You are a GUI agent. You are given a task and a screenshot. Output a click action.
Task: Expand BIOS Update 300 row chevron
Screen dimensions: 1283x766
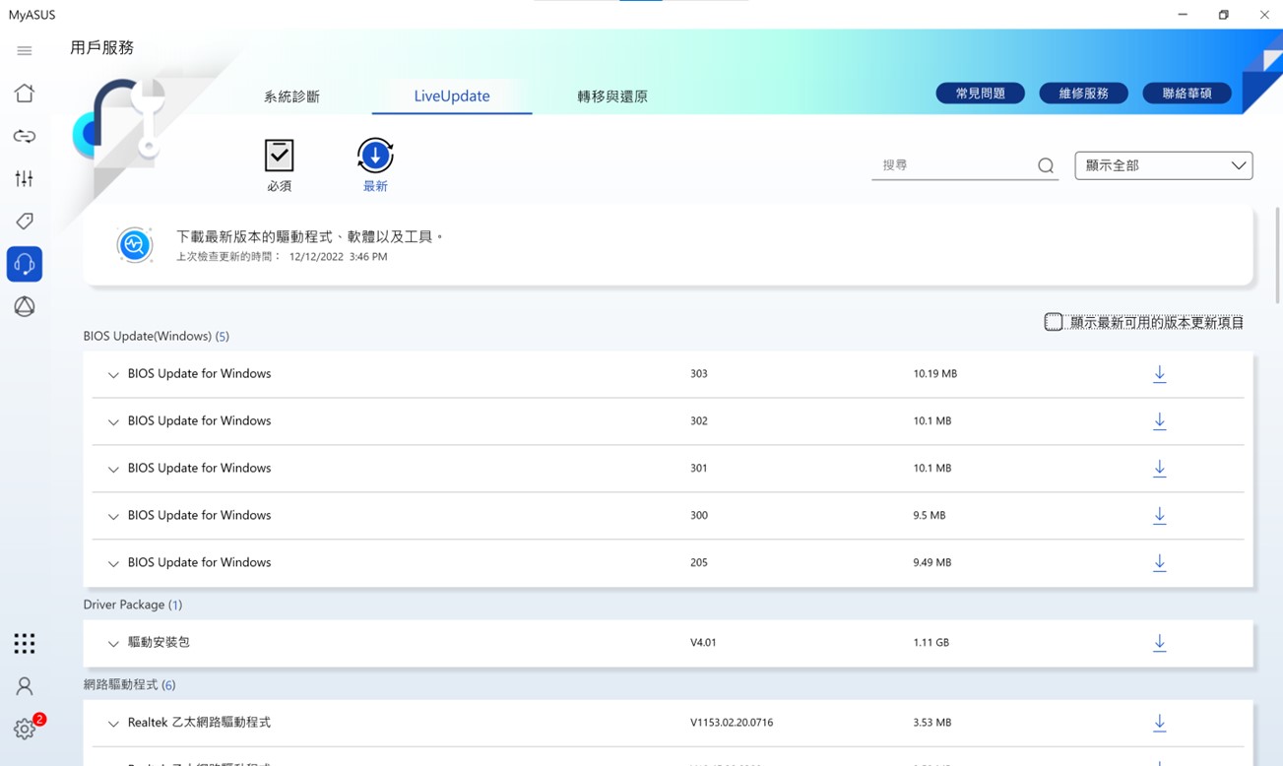point(113,517)
